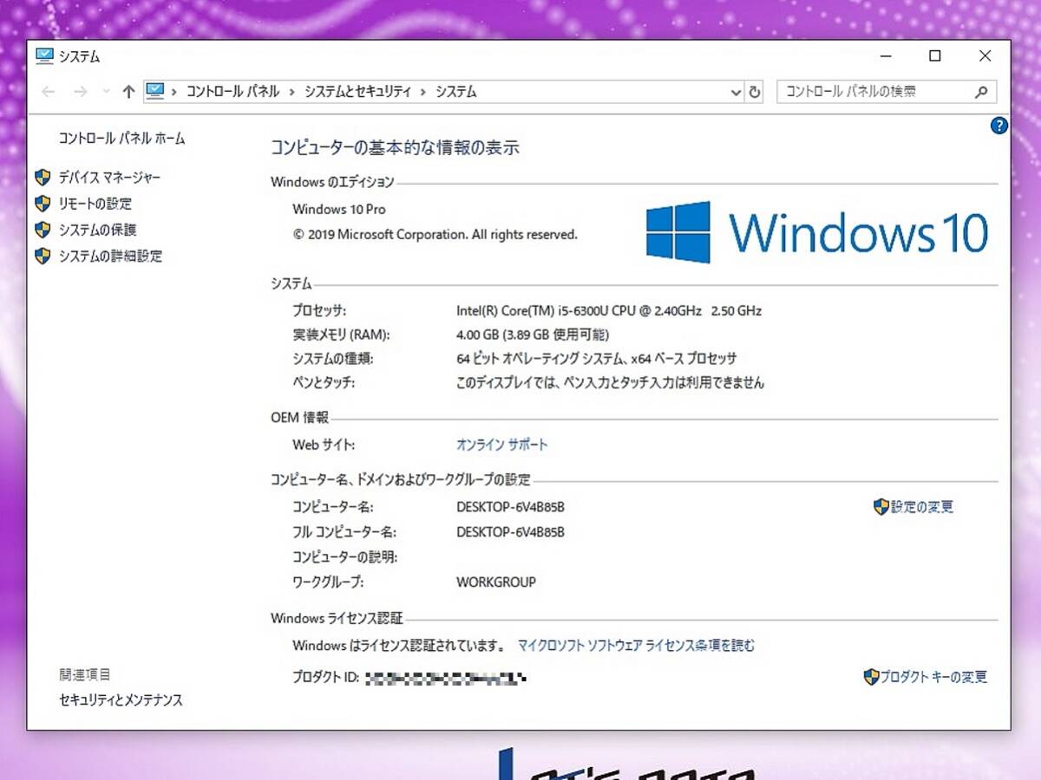Screen dimensions: 1041x780
Task: Expand chevron after コントロール パネル breadcrumb
Action: click(292, 91)
